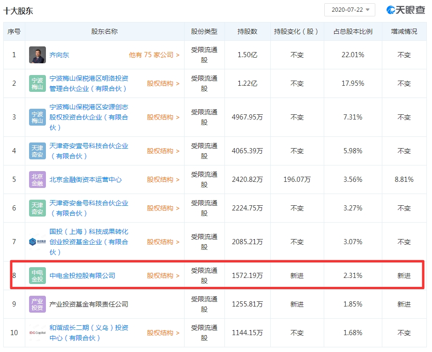Select the 4065.39万 holdings cell
This screenshot has height=352, width=432.
click(247, 151)
